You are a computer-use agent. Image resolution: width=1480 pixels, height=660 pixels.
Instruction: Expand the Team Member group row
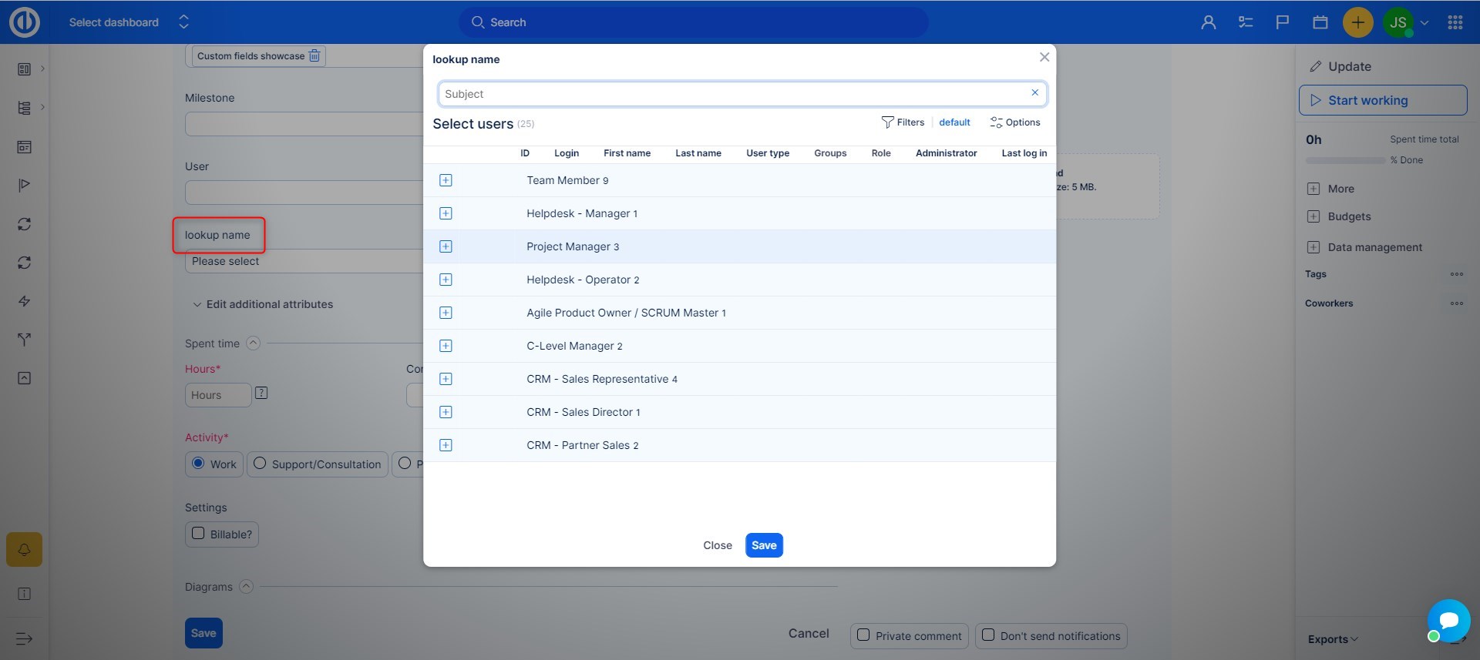(446, 180)
